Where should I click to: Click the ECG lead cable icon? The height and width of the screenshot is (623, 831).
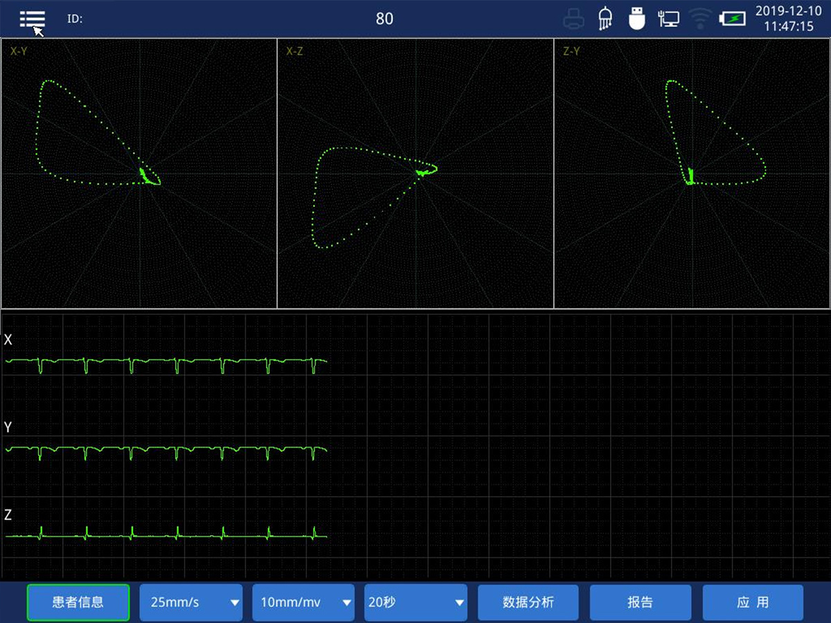click(x=605, y=19)
